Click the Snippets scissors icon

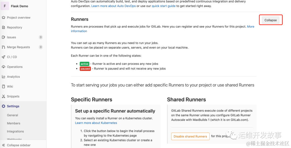click(3, 96)
